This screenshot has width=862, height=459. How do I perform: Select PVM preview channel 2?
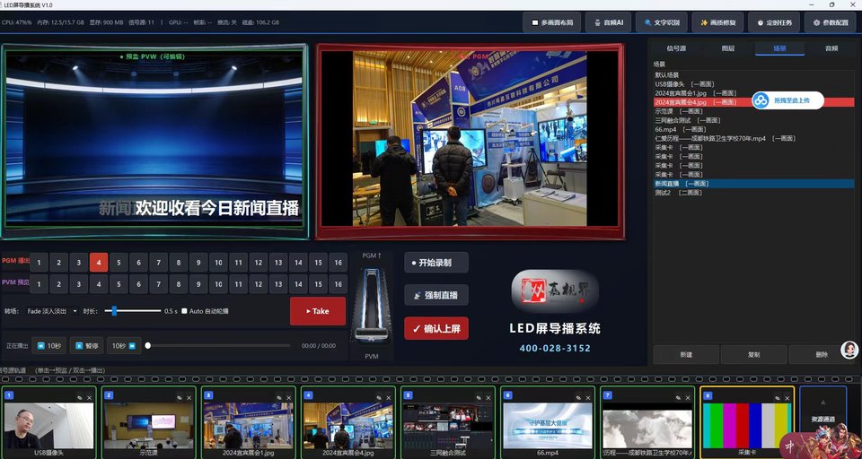click(x=59, y=284)
